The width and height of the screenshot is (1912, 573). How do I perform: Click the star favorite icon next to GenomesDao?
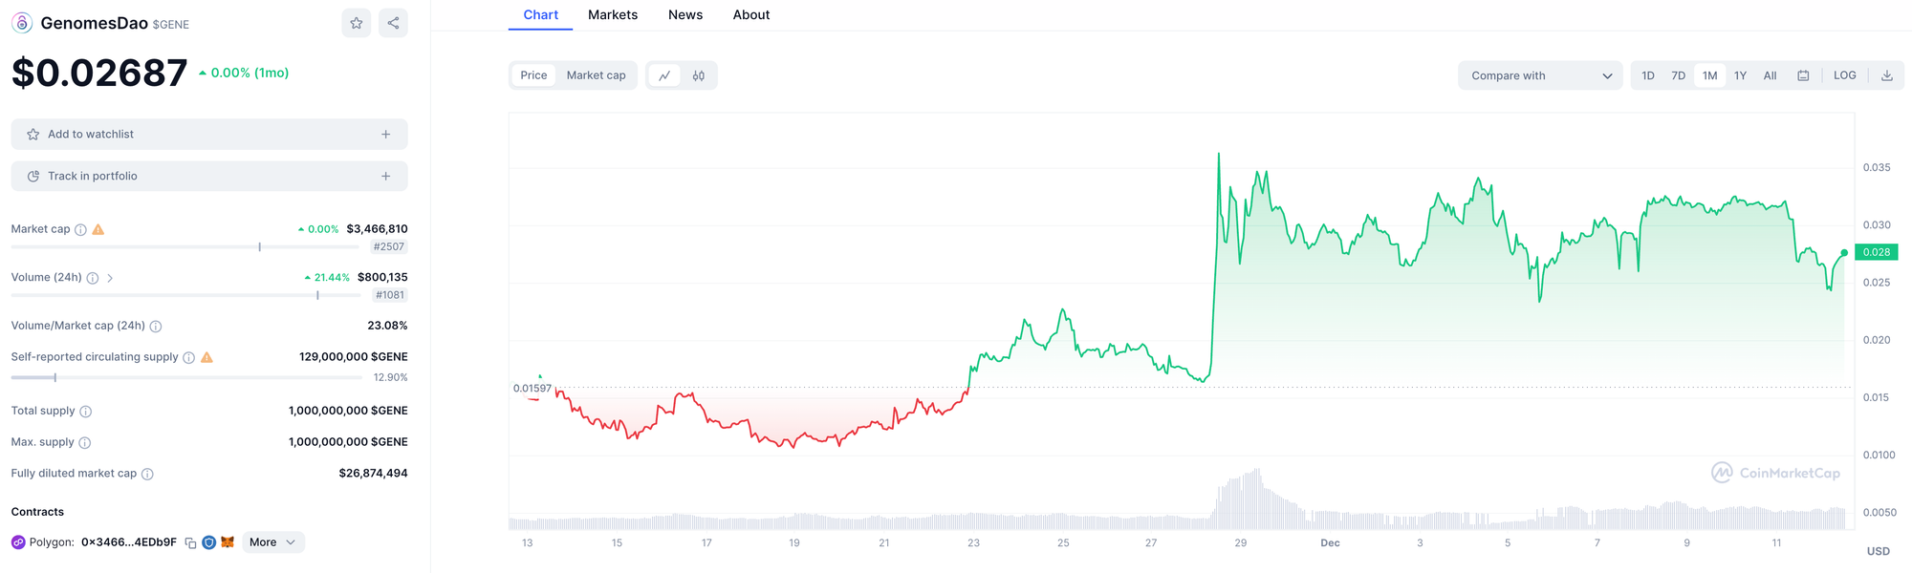[x=357, y=23]
